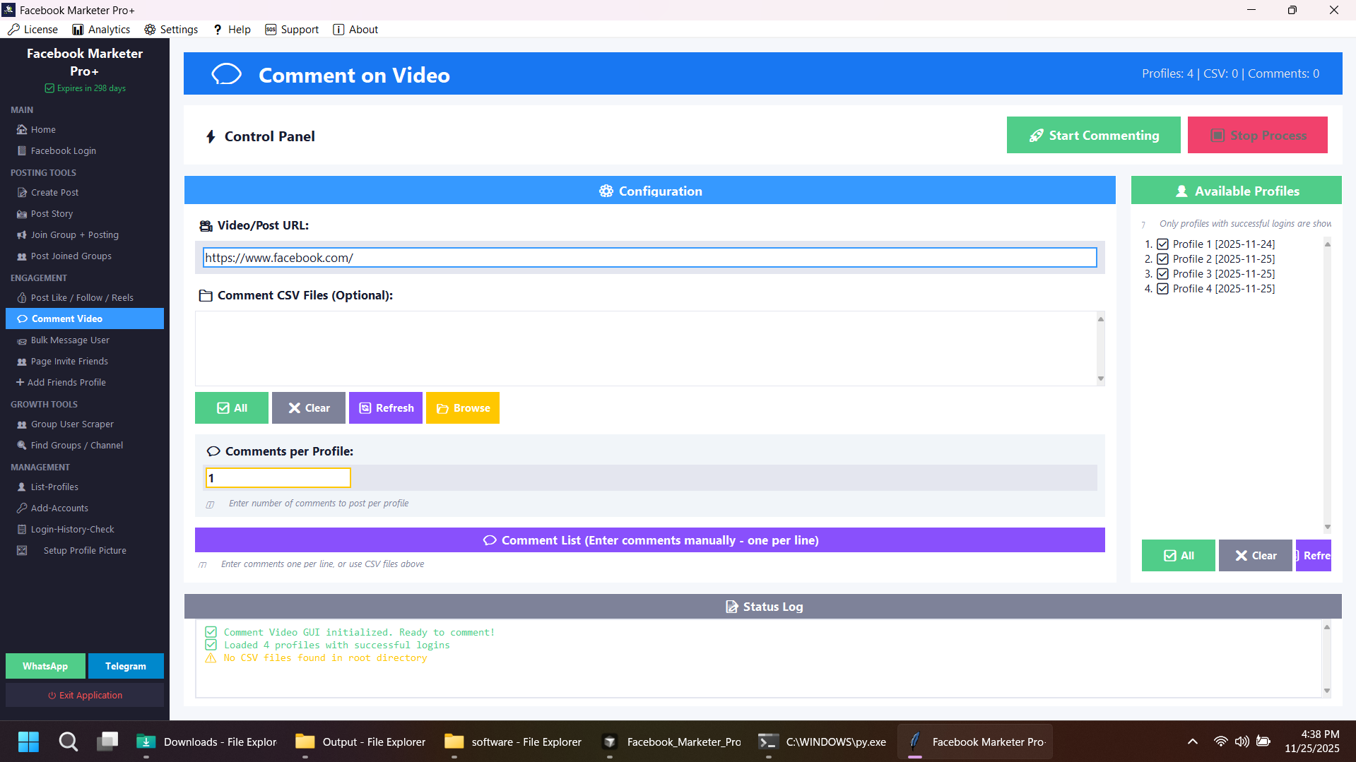Select the Group User Scraper tool

click(x=71, y=424)
